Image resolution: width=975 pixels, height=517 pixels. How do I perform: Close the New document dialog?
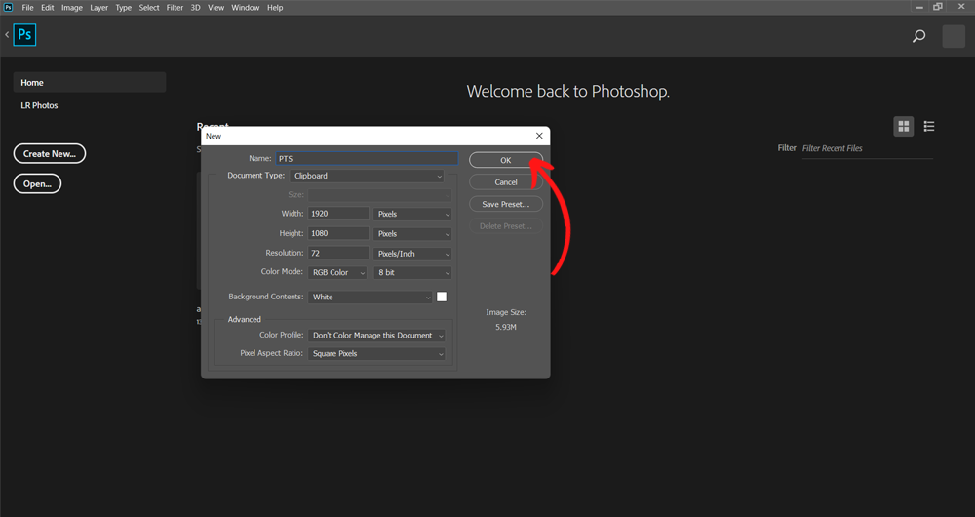(x=539, y=136)
